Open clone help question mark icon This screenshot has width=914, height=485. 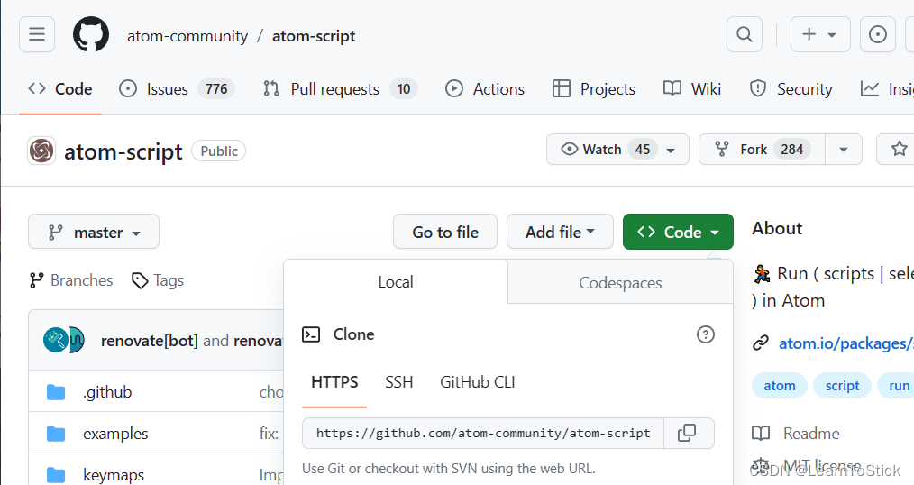click(705, 334)
